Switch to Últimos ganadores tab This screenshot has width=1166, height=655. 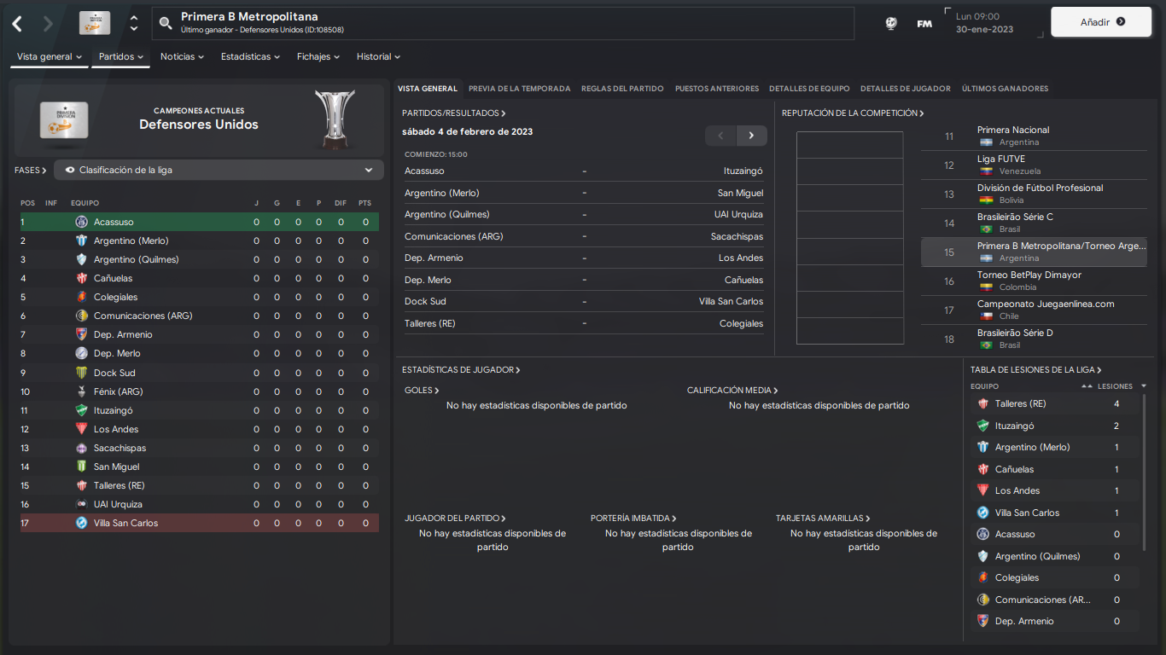pyautogui.click(x=1005, y=89)
